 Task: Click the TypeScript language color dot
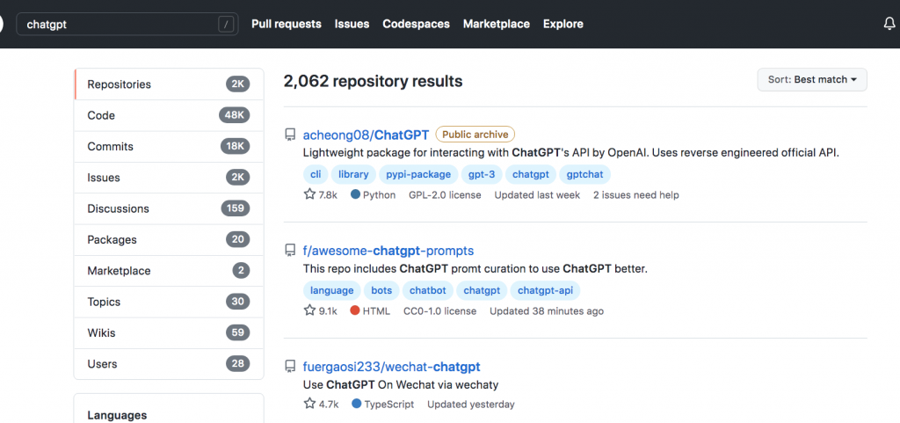pyautogui.click(x=357, y=404)
